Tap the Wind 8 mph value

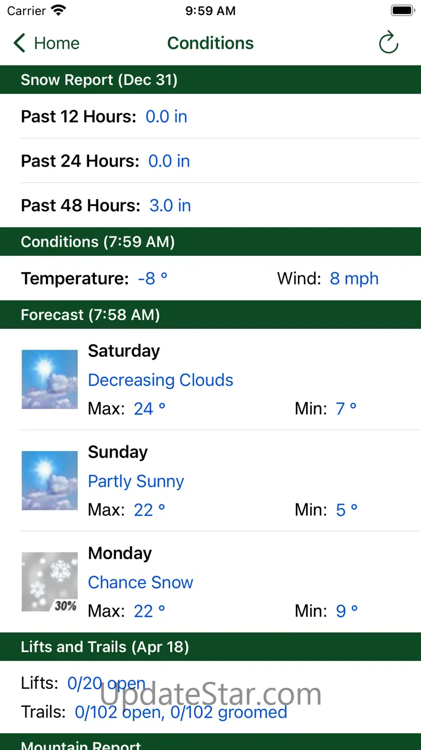[x=354, y=278]
